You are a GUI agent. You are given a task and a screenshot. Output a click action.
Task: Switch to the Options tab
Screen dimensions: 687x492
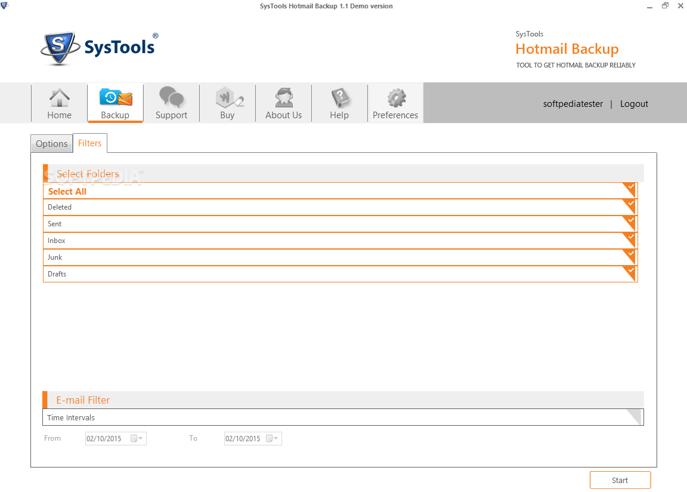tap(52, 144)
